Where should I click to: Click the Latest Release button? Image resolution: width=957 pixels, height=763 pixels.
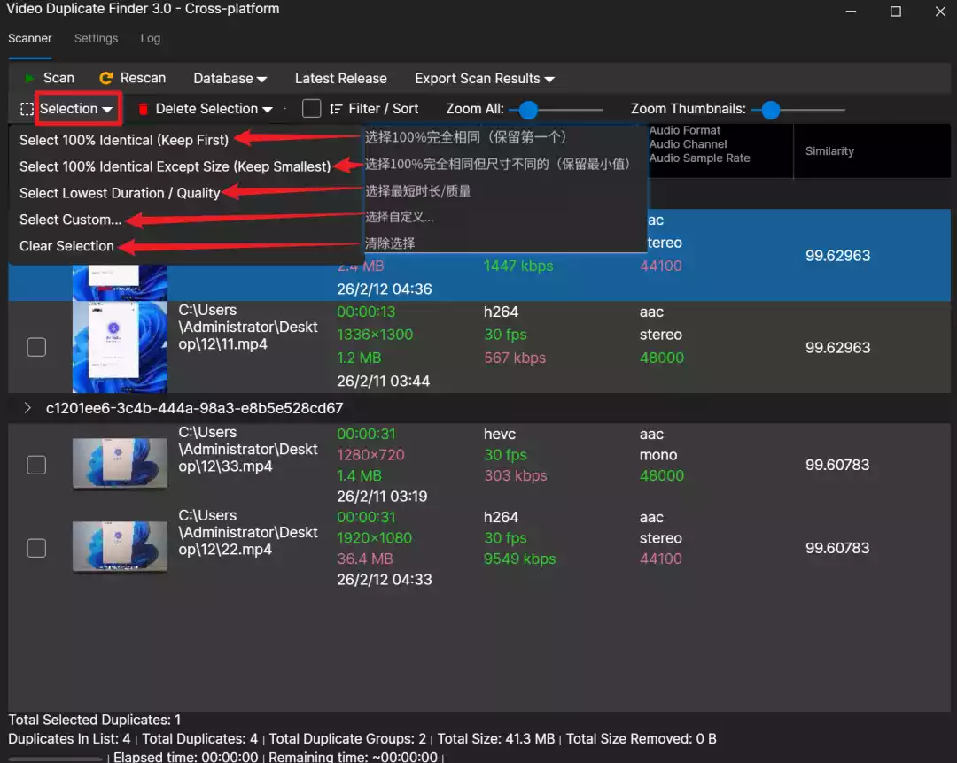pyautogui.click(x=340, y=79)
